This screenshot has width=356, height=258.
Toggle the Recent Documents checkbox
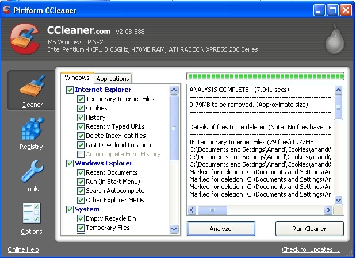[81, 172]
